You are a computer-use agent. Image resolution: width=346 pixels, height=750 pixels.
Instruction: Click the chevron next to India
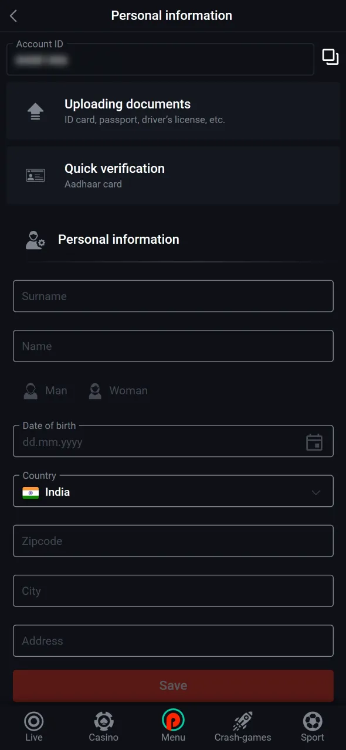click(x=316, y=492)
